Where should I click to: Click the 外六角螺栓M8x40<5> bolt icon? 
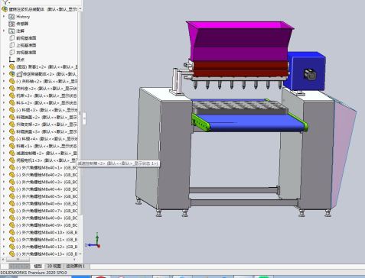coord(12,196)
